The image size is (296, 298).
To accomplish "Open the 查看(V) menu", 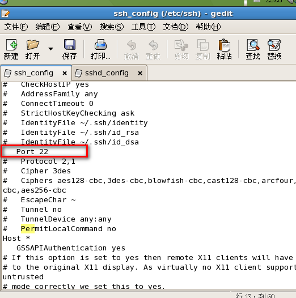I will [80, 27].
